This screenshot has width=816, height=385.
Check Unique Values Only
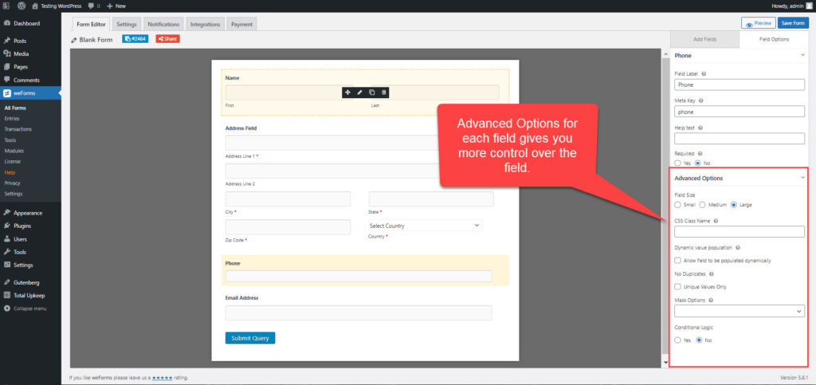coord(677,287)
